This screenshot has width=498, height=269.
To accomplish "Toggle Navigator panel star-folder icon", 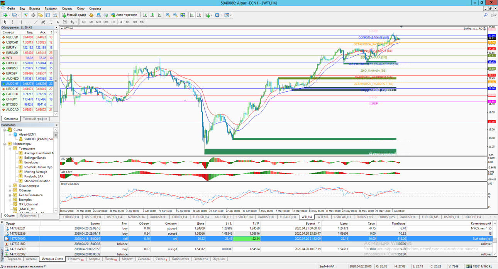I will coord(40,15).
